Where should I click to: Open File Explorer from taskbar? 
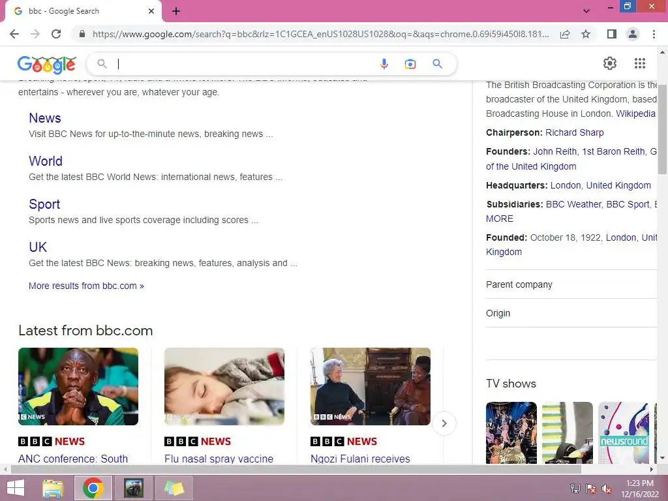53,488
